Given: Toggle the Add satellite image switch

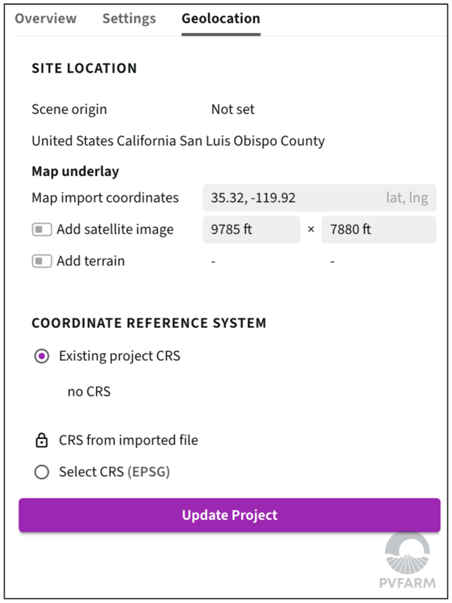Looking at the screenshot, I should 42,230.
